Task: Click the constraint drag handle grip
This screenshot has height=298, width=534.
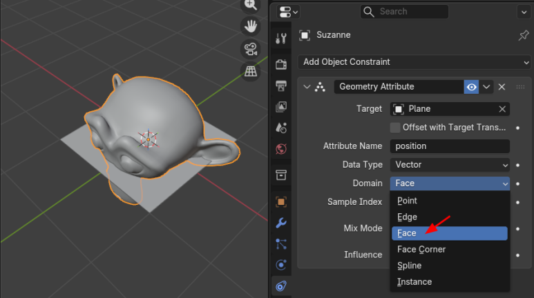Action: [x=520, y=87]
